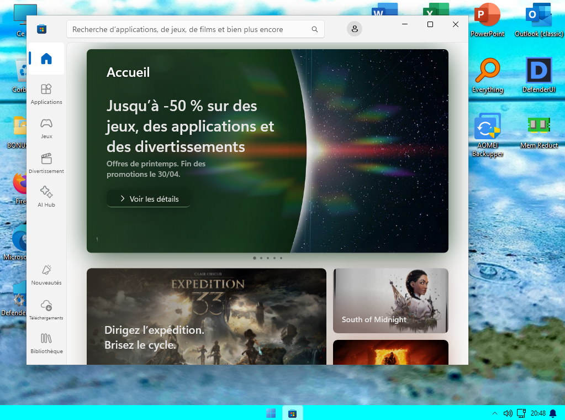The height and width of the screenshot is (420, 565).
Task: Click the store search input field
Action: click(x=196, y=29)
